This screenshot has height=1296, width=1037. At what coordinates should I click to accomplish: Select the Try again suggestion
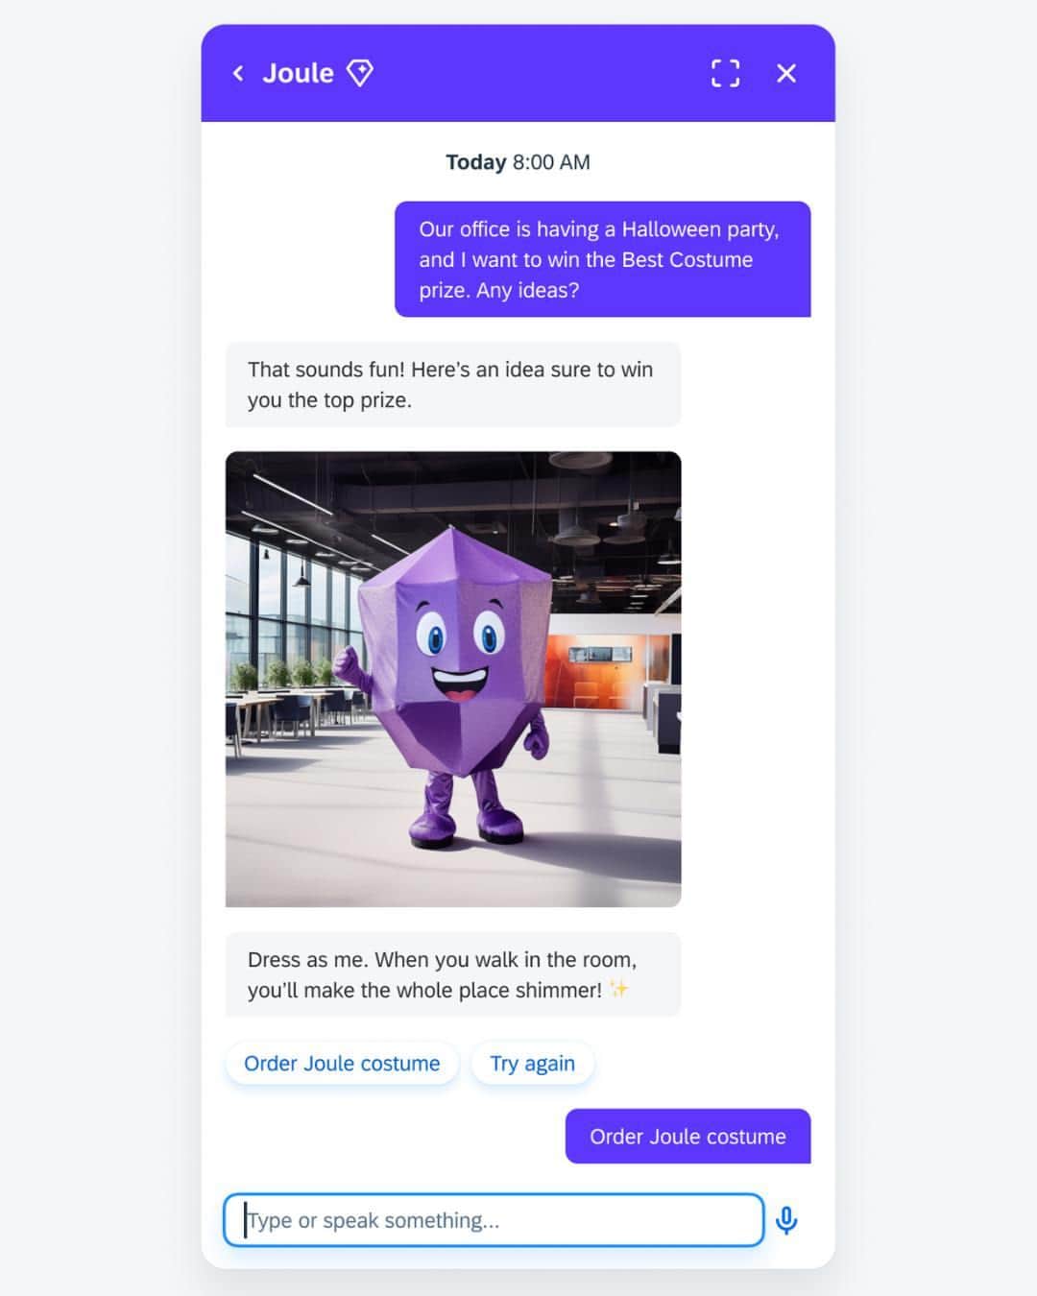(x=533, y=1064)
